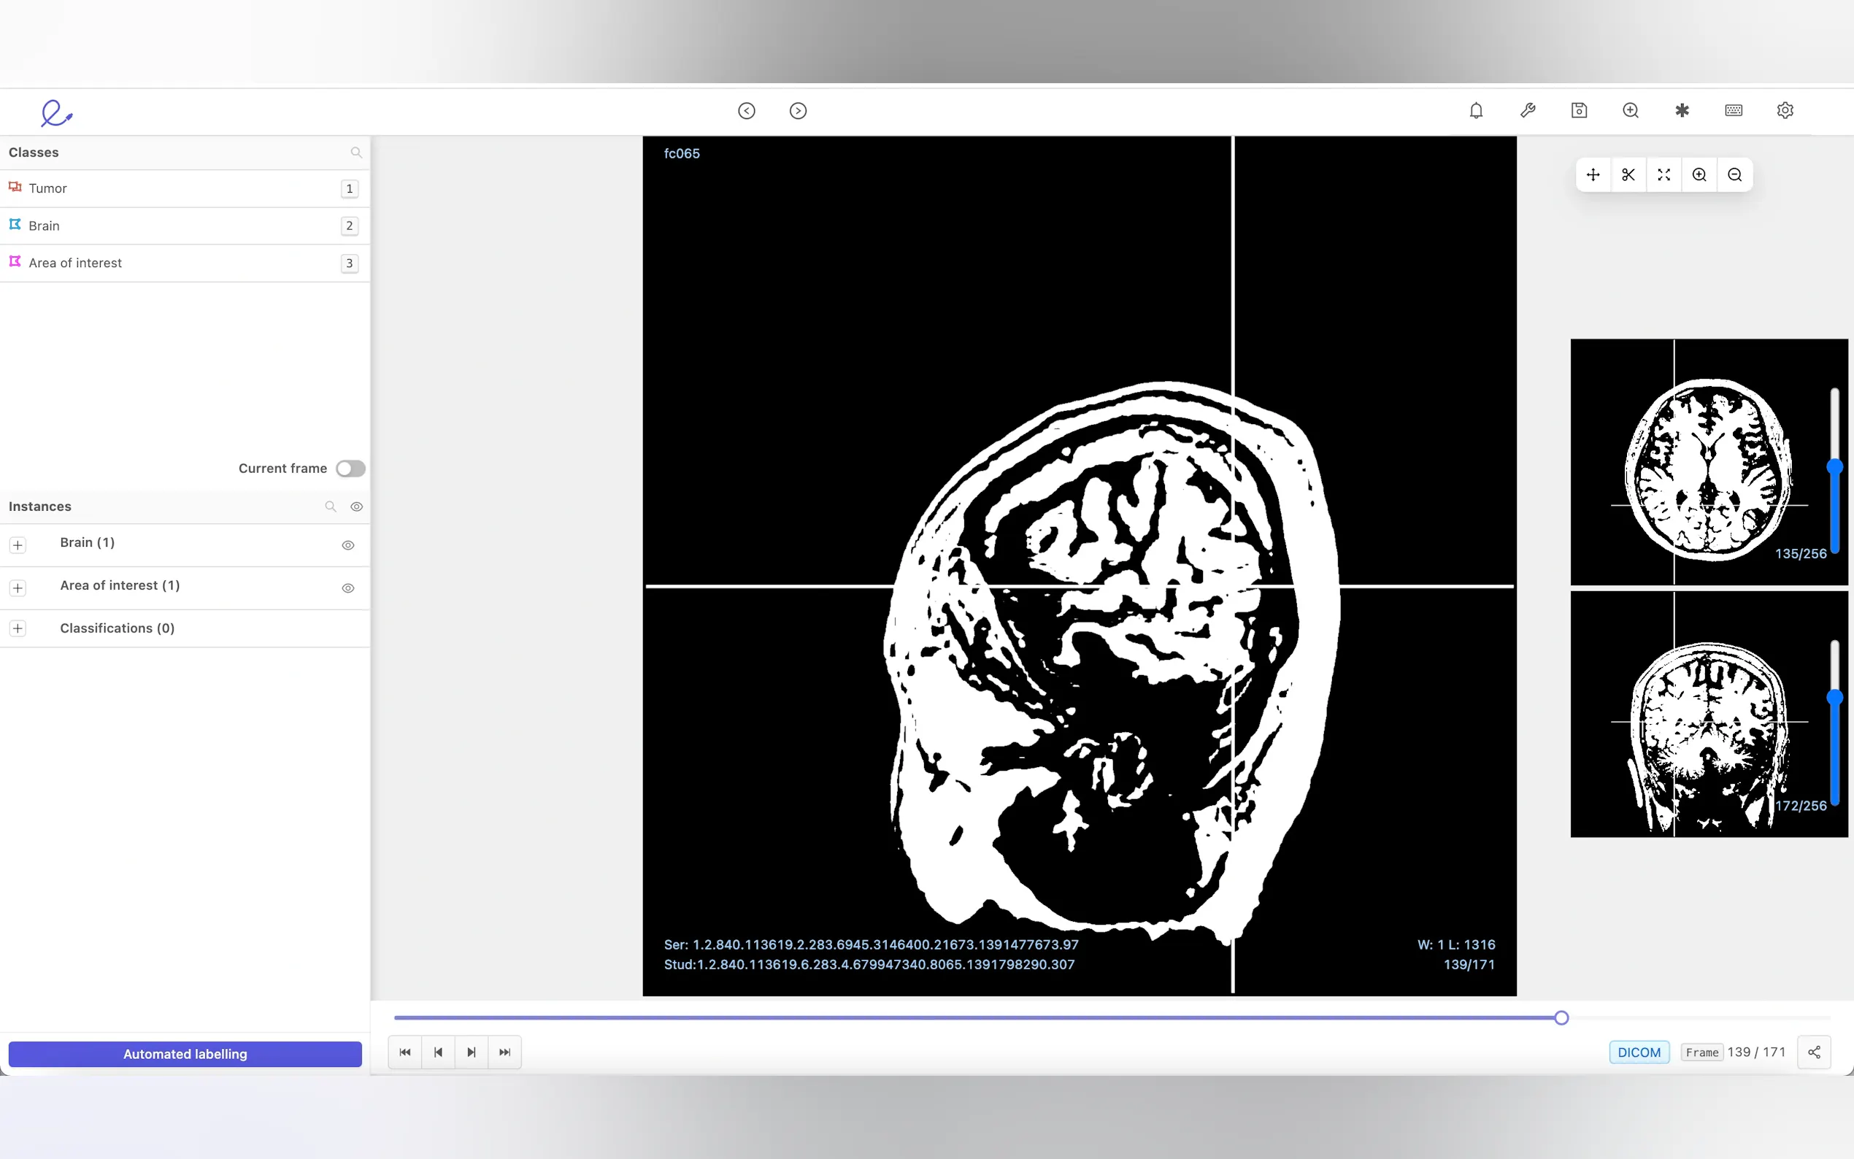1854x1159 pixels.
Task: Click the Automated labelling button
Action: pyautogui.click(x=185, y=1054)
